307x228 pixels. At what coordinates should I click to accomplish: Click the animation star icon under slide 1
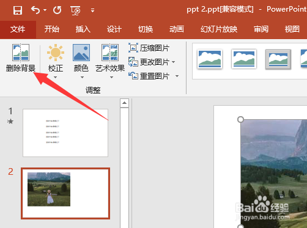[x=10, y=122]
